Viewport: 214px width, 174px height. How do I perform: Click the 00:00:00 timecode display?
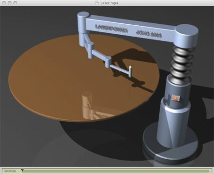coord(10,171)
